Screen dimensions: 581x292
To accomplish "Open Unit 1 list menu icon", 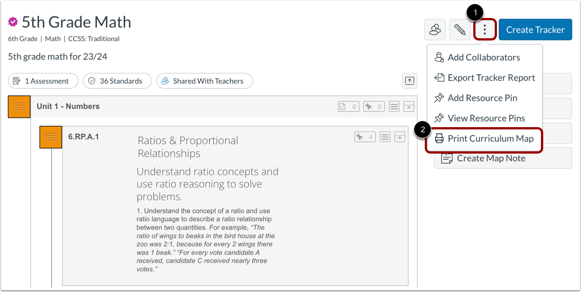I will pyautogui.click(x=394, y=107).
